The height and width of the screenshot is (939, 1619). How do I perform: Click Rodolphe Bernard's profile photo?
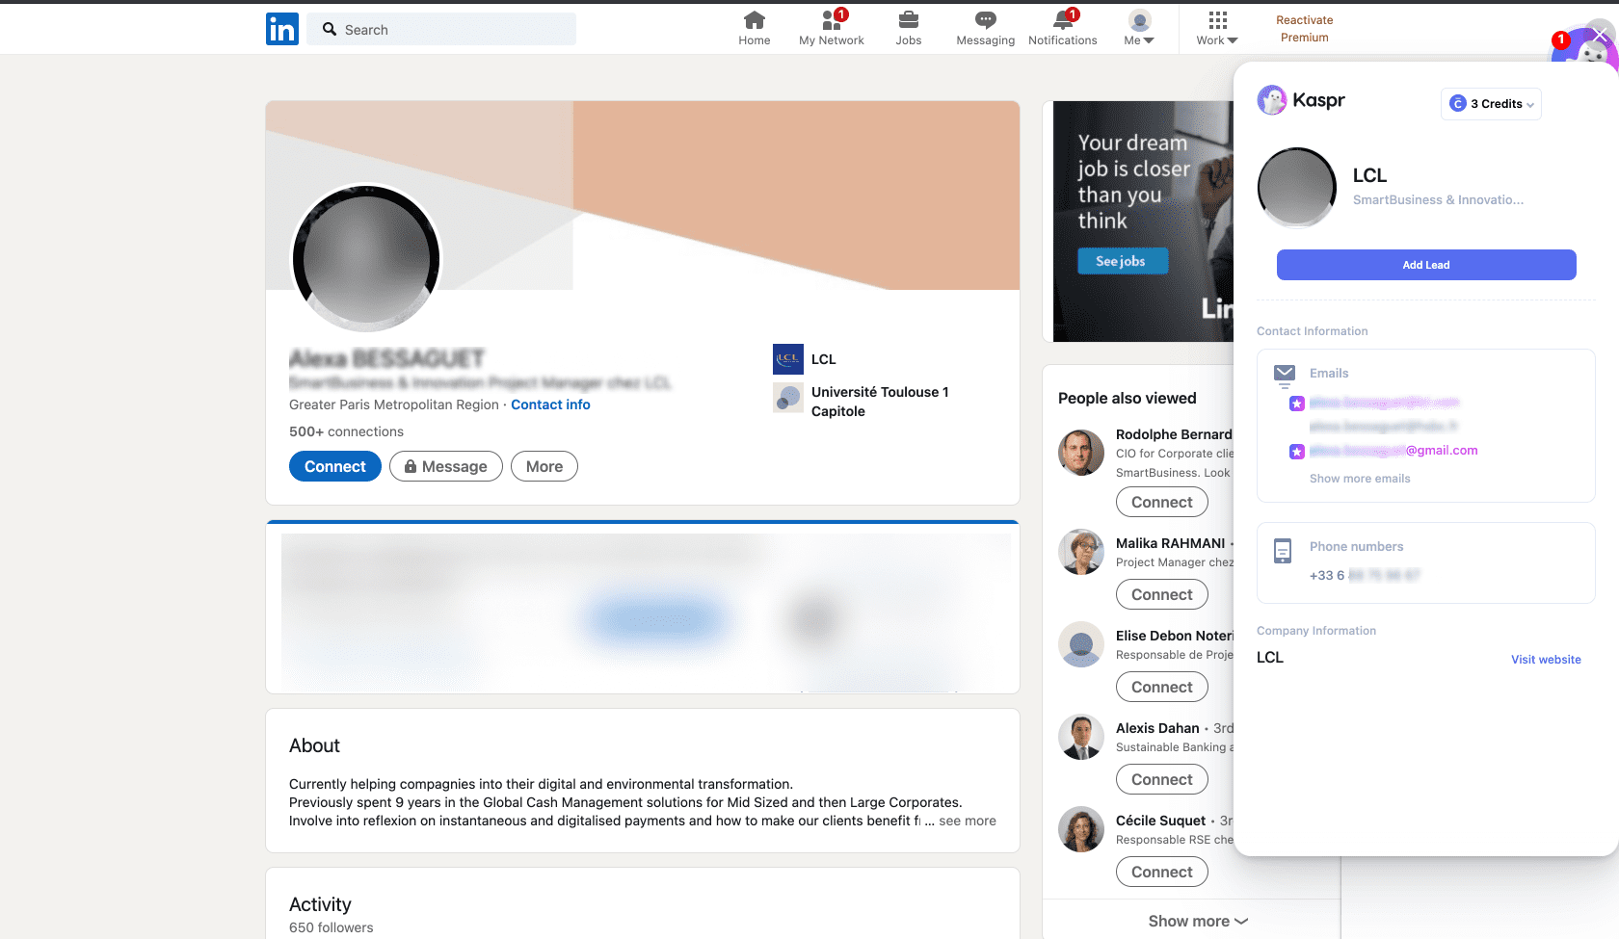coord(1081,453)
